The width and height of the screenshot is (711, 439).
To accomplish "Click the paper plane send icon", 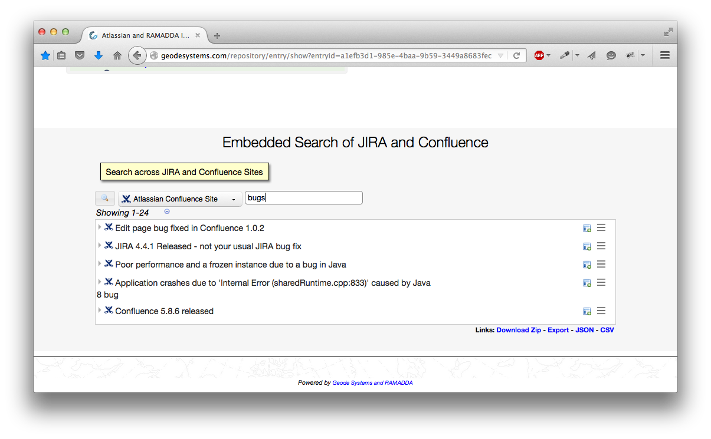I will coord(592,55).
